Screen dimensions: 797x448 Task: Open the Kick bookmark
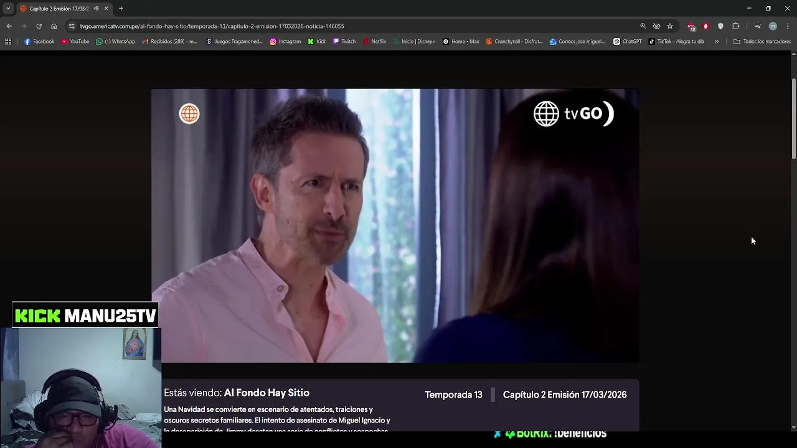coord(317,42)
